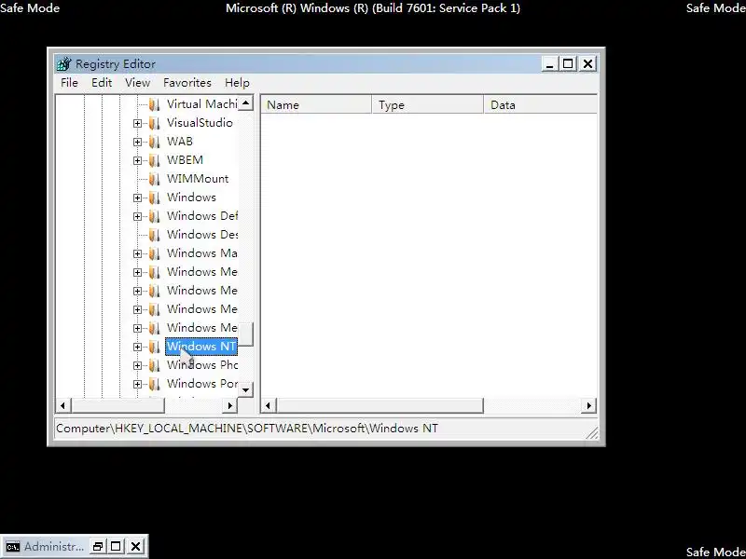Open the View menu
The height and width of the screenshot is (559, 746).
137,83
